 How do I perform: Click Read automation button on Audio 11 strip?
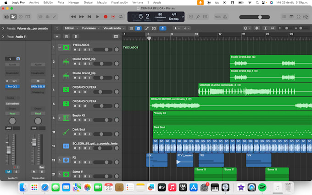click(x=12, y=114)
